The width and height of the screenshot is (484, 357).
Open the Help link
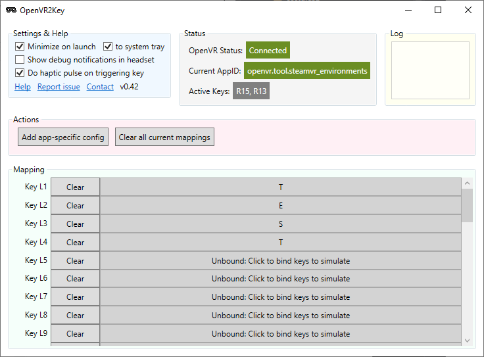(22, 87)
